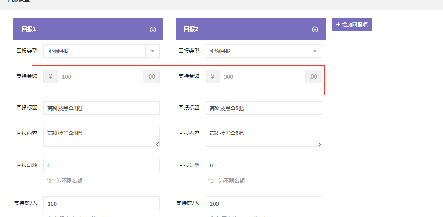Open 回报类型 dropdown under 回报1
The image size is (443, 217).
(101, 51)
